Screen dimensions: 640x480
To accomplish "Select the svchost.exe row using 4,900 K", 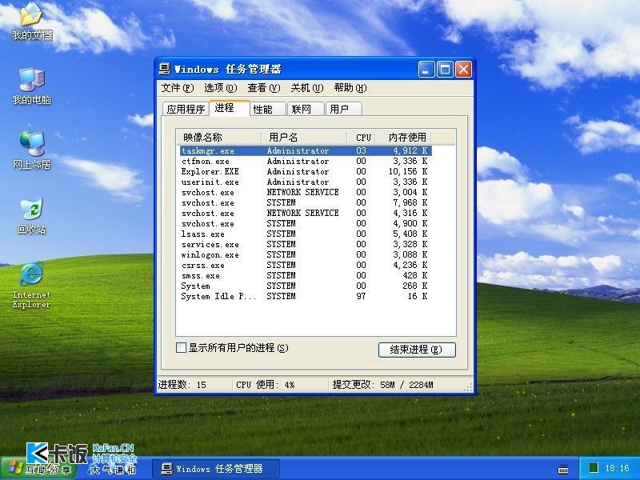I will (x=306, y=224).
